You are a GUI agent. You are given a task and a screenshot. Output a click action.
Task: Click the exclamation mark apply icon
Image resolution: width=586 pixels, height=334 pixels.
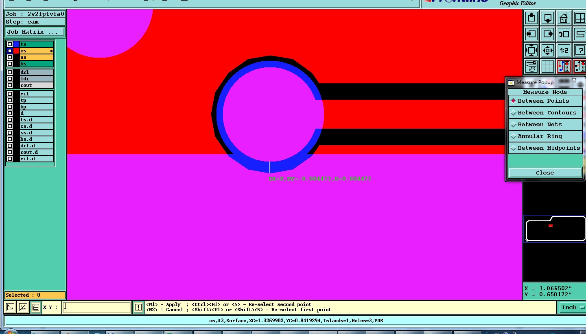(x=138, y=307)
